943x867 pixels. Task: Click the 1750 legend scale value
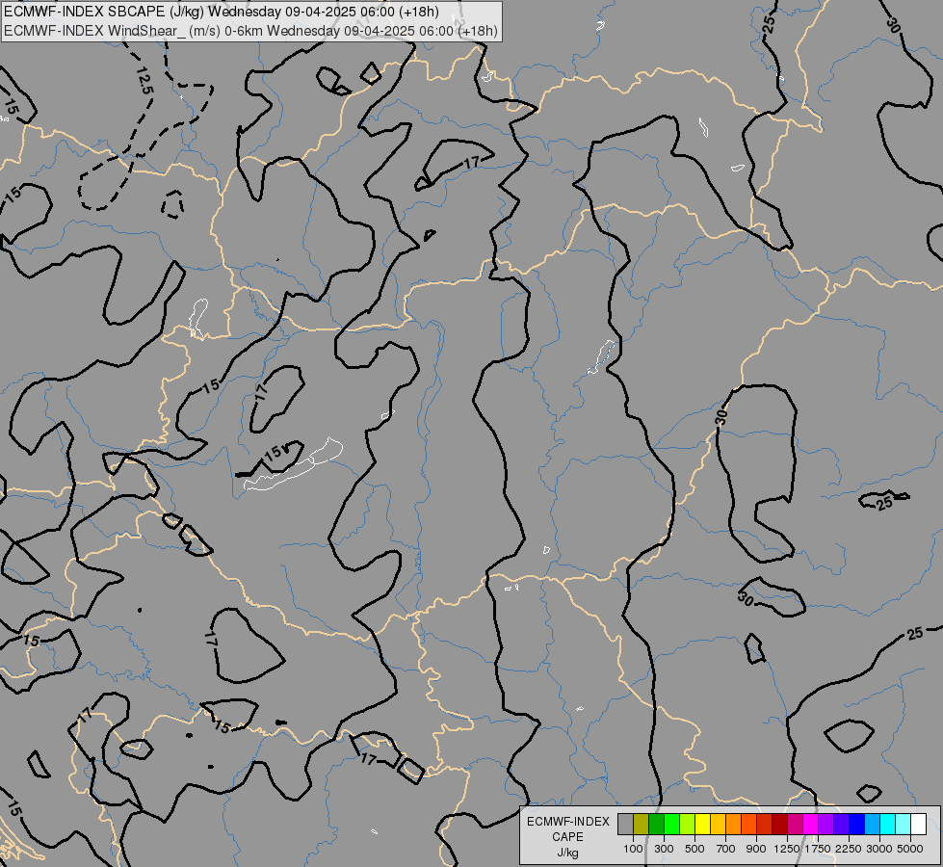[x=818, y=849]
